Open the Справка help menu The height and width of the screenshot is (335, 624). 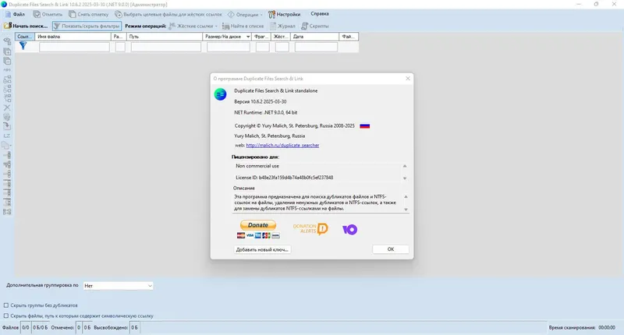[320, 14]
